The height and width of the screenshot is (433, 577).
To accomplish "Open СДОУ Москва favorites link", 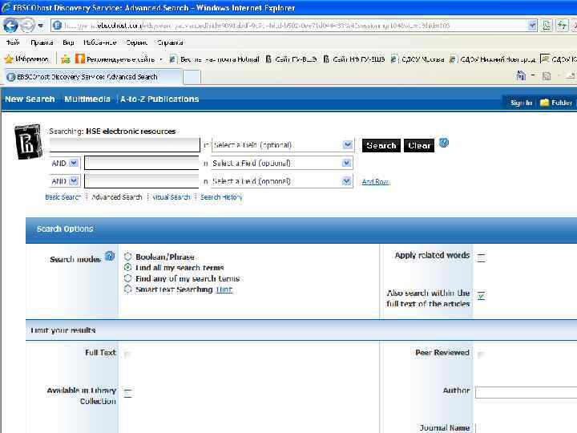I will pyautogui.click(x=418, y=59).
